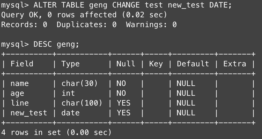
Task: Click the Key column header
Action: click(156, 64)
